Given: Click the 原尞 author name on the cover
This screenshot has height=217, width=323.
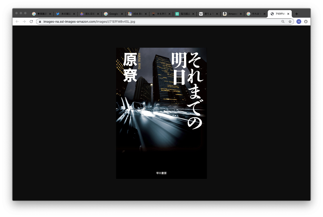Looking at the screenshot, I should pyautogui.click(x=130, y=67).
